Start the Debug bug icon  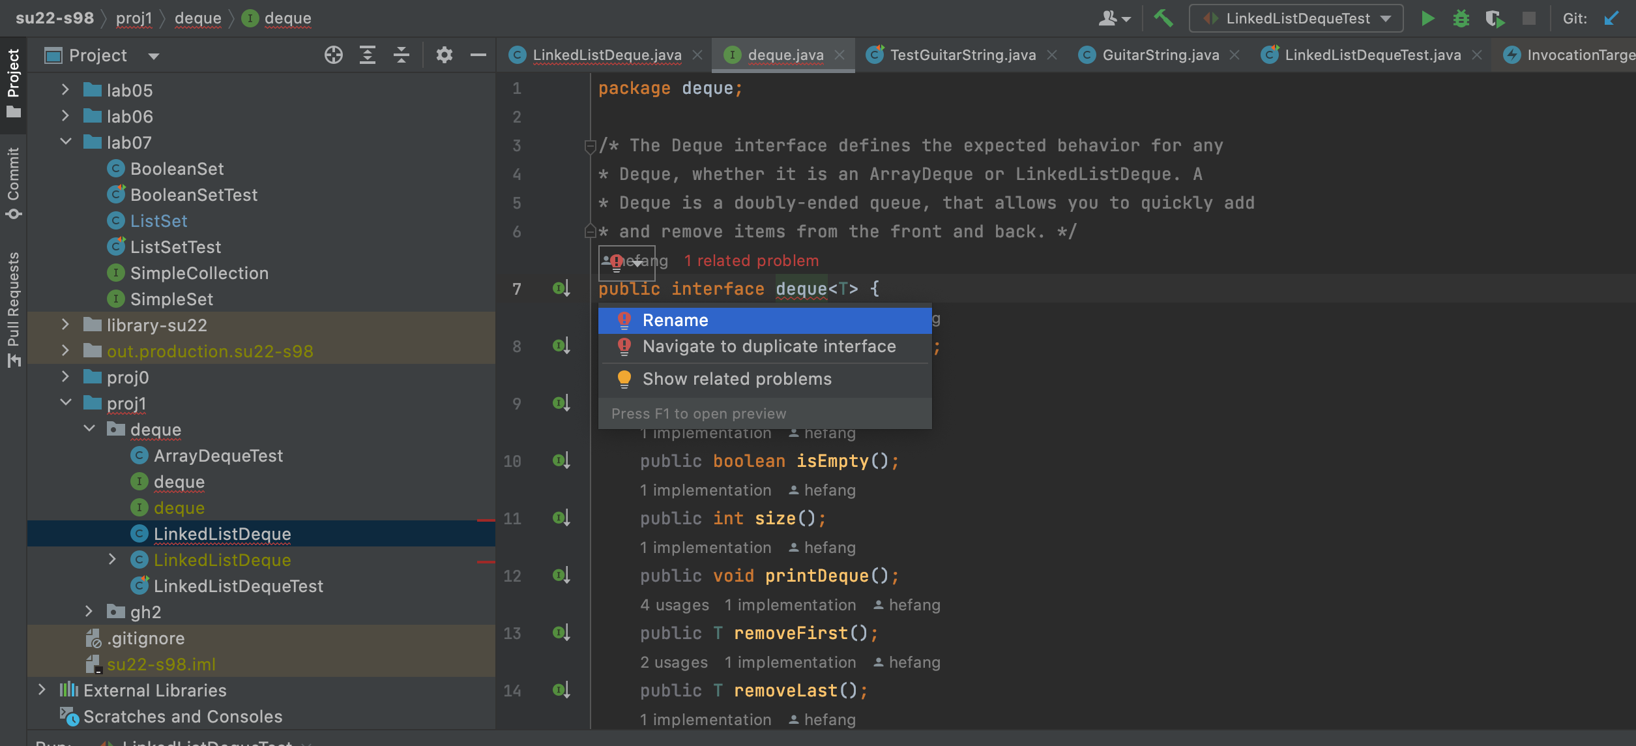(1461, 18)
